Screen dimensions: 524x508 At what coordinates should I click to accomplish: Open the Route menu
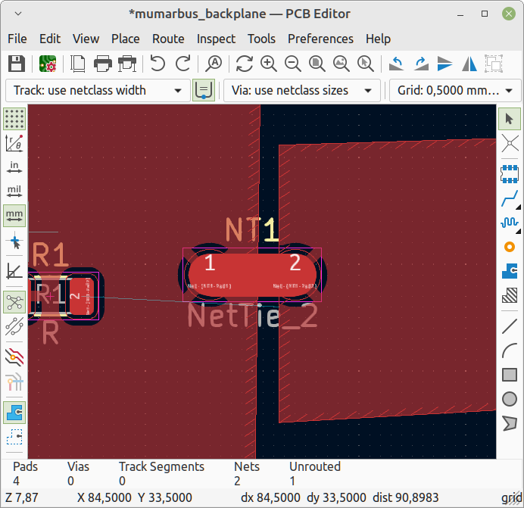(168, 39)
